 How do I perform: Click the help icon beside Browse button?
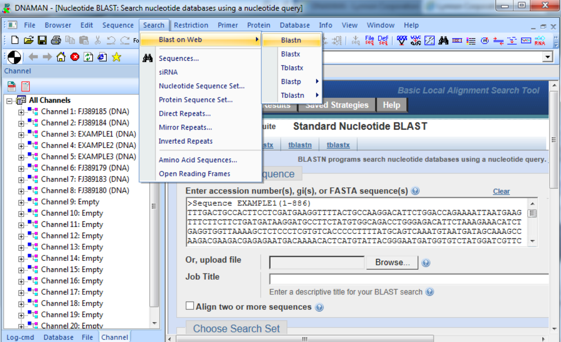click(x=426, y=263)
